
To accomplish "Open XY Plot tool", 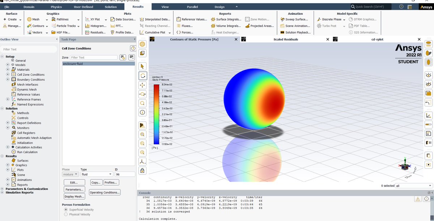I will pyautogui.click(x=93, y=19).
